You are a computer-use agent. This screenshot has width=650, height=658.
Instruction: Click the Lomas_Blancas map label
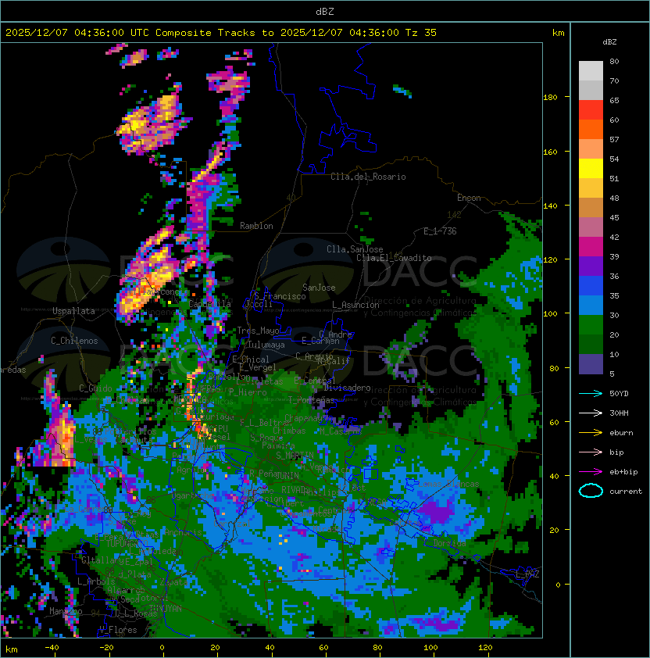[448, 484]
